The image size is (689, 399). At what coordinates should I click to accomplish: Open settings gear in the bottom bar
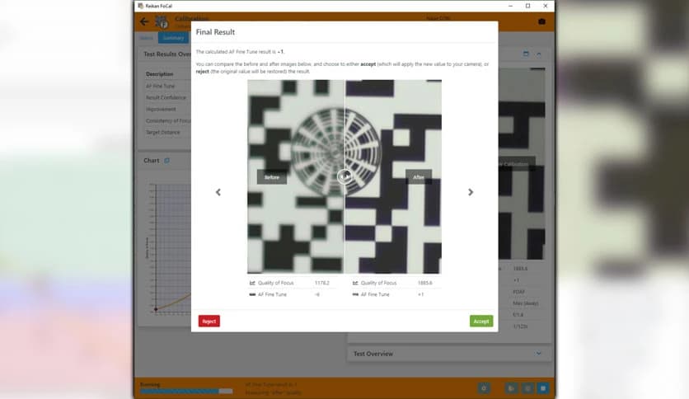[x=484, y=388]
